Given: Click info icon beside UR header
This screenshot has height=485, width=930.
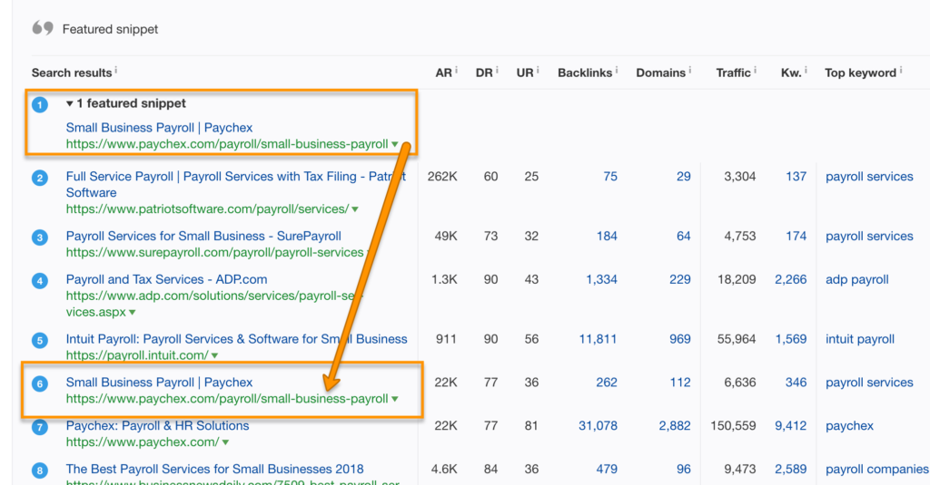Looking at the screenshot, I should coord(538,71).
